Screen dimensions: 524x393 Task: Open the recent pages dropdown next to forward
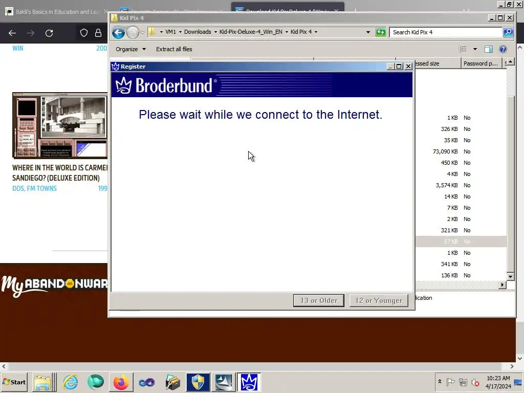[x=142, y=32]
